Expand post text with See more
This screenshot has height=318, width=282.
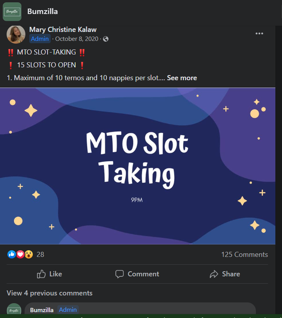coord(182,78)
